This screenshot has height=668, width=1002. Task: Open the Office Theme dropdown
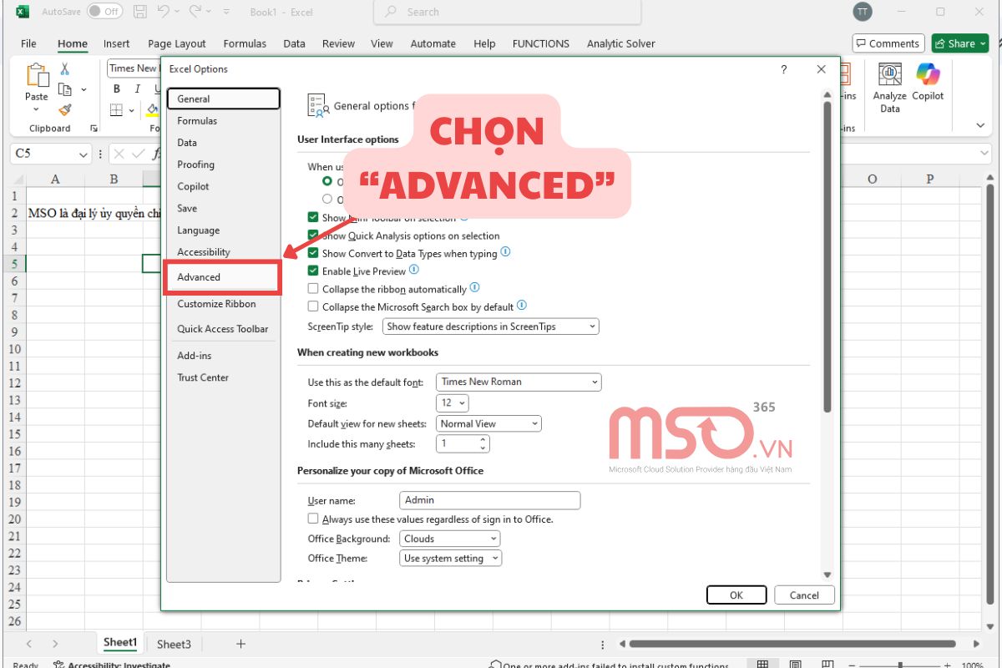point(450,558)
